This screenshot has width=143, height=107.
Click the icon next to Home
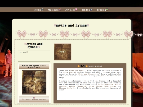[x=42, y=9]
